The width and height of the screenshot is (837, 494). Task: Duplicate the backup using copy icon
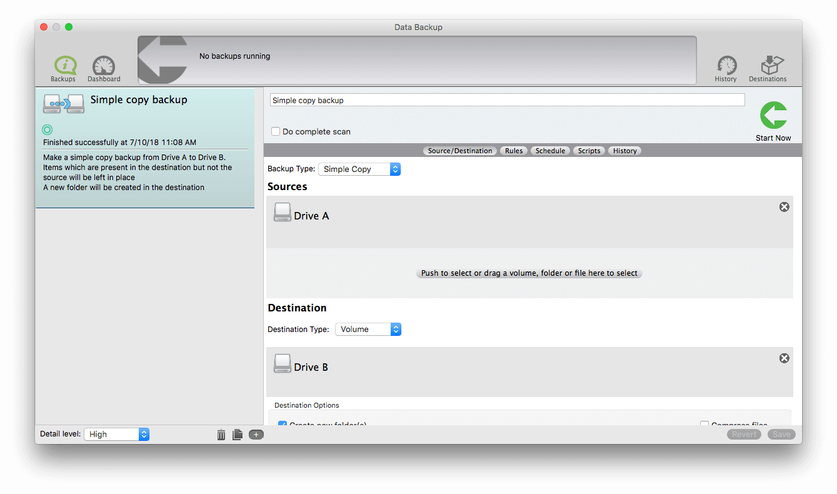click(238, 434)
